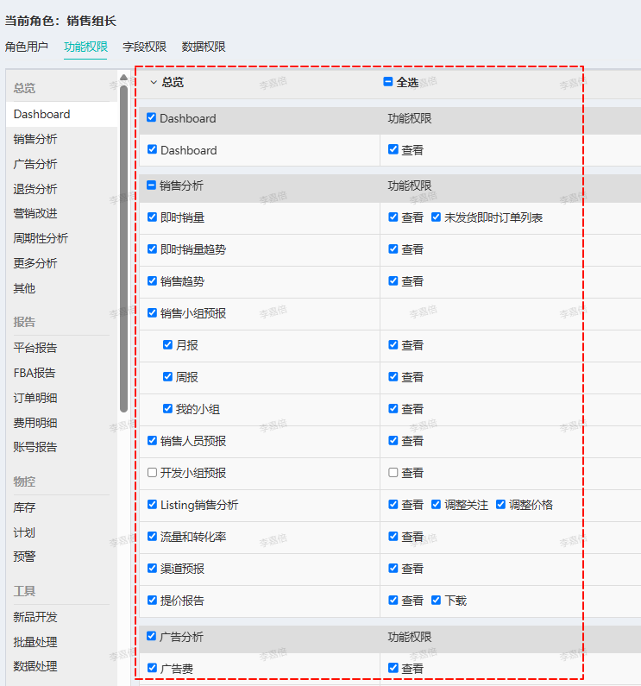641x686 pixels.
Task: Uncheck the 即时销量 row checkbox
Action: tap(152, 217)
